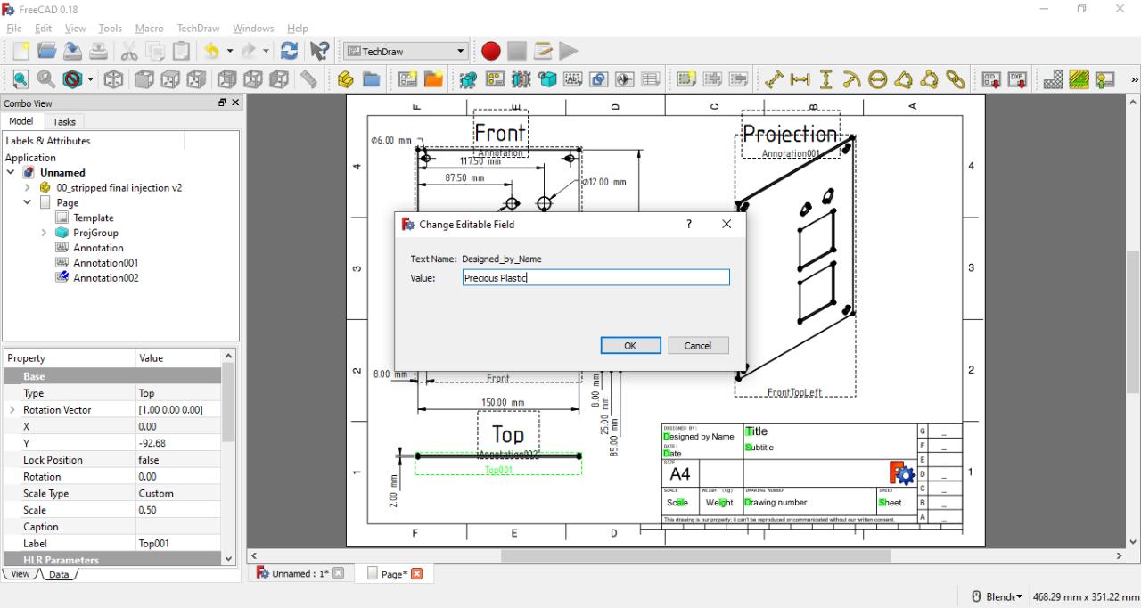
Task: Switch to the View property tab
Action: 21,574
